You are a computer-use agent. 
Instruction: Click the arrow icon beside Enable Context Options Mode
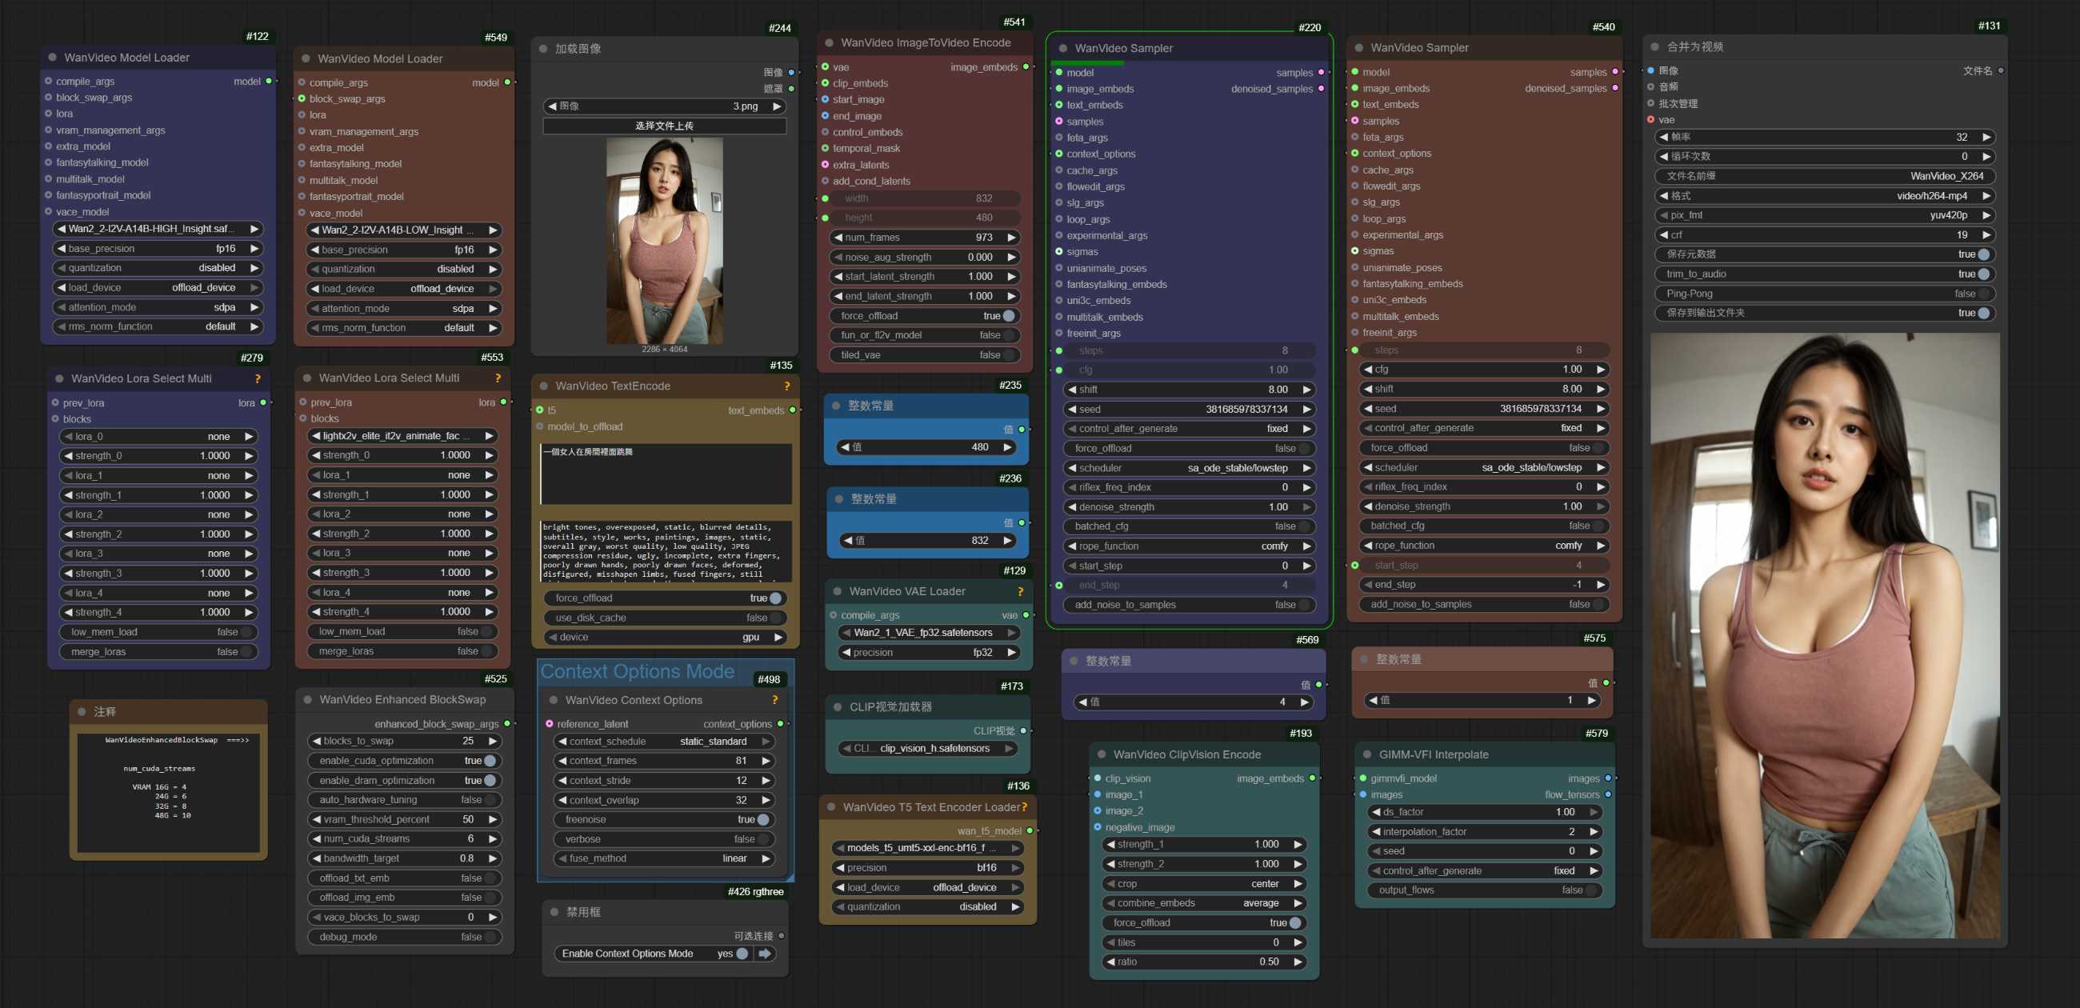pos(765,954)
